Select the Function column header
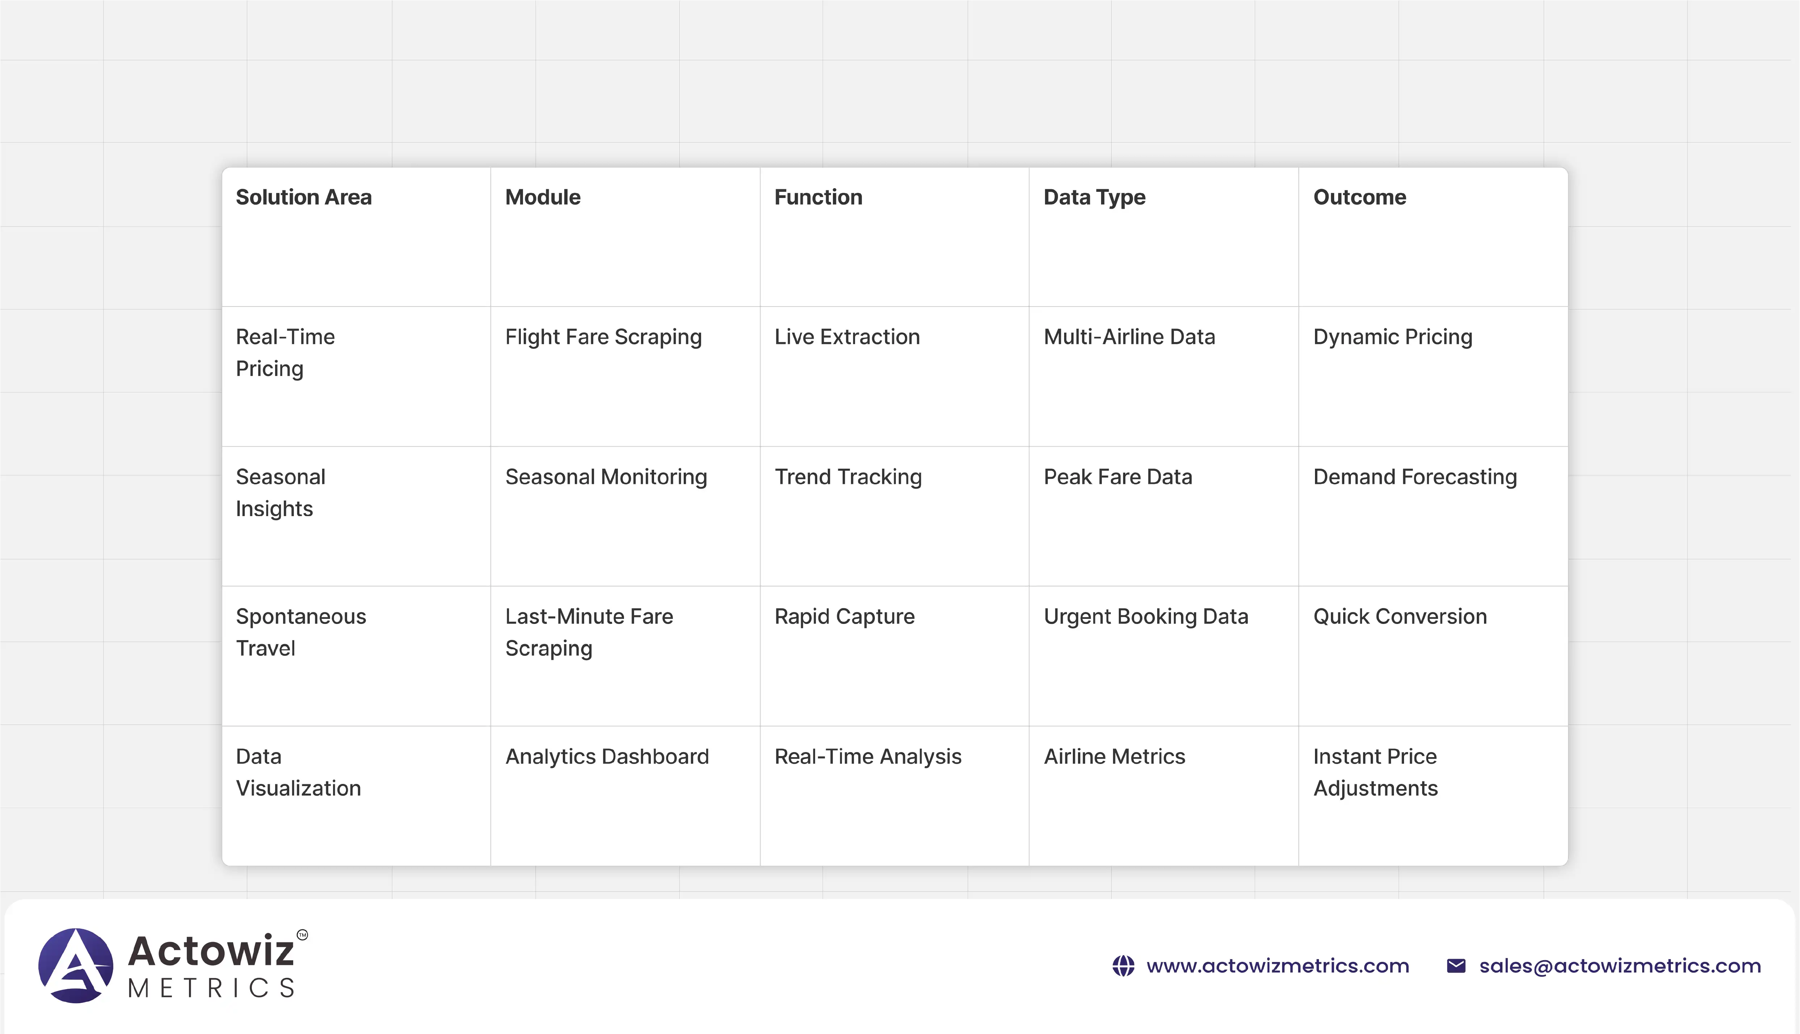The image size is (1800, 1034). (x=818, y=197)
